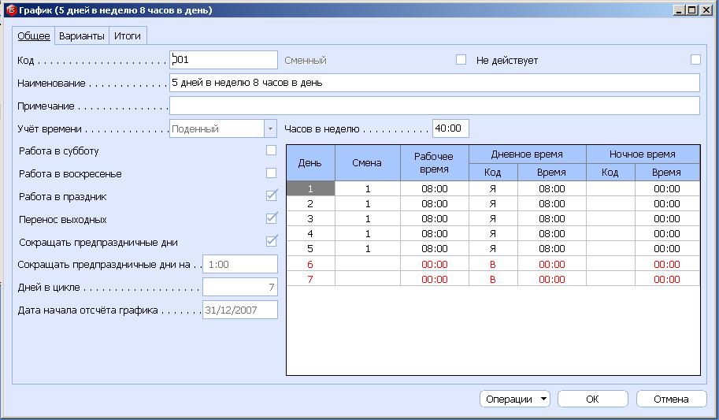Select day 6 row in the table
This screenshot has width=719, height=420.
click(x=310, y=264)
